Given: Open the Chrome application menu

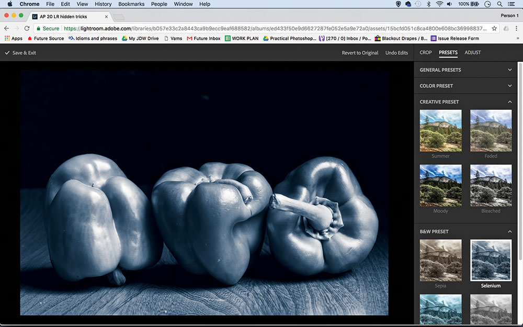Looking at the screenshot, I should [29, 4].
